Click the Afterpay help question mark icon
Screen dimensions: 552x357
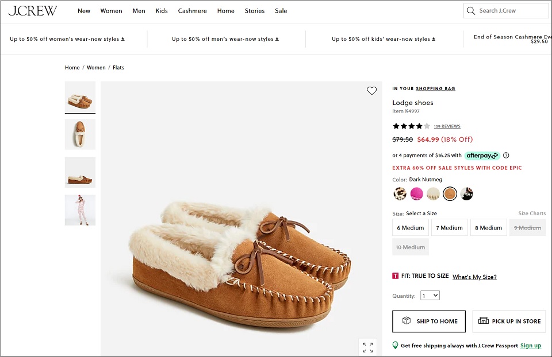pos(506,156)
